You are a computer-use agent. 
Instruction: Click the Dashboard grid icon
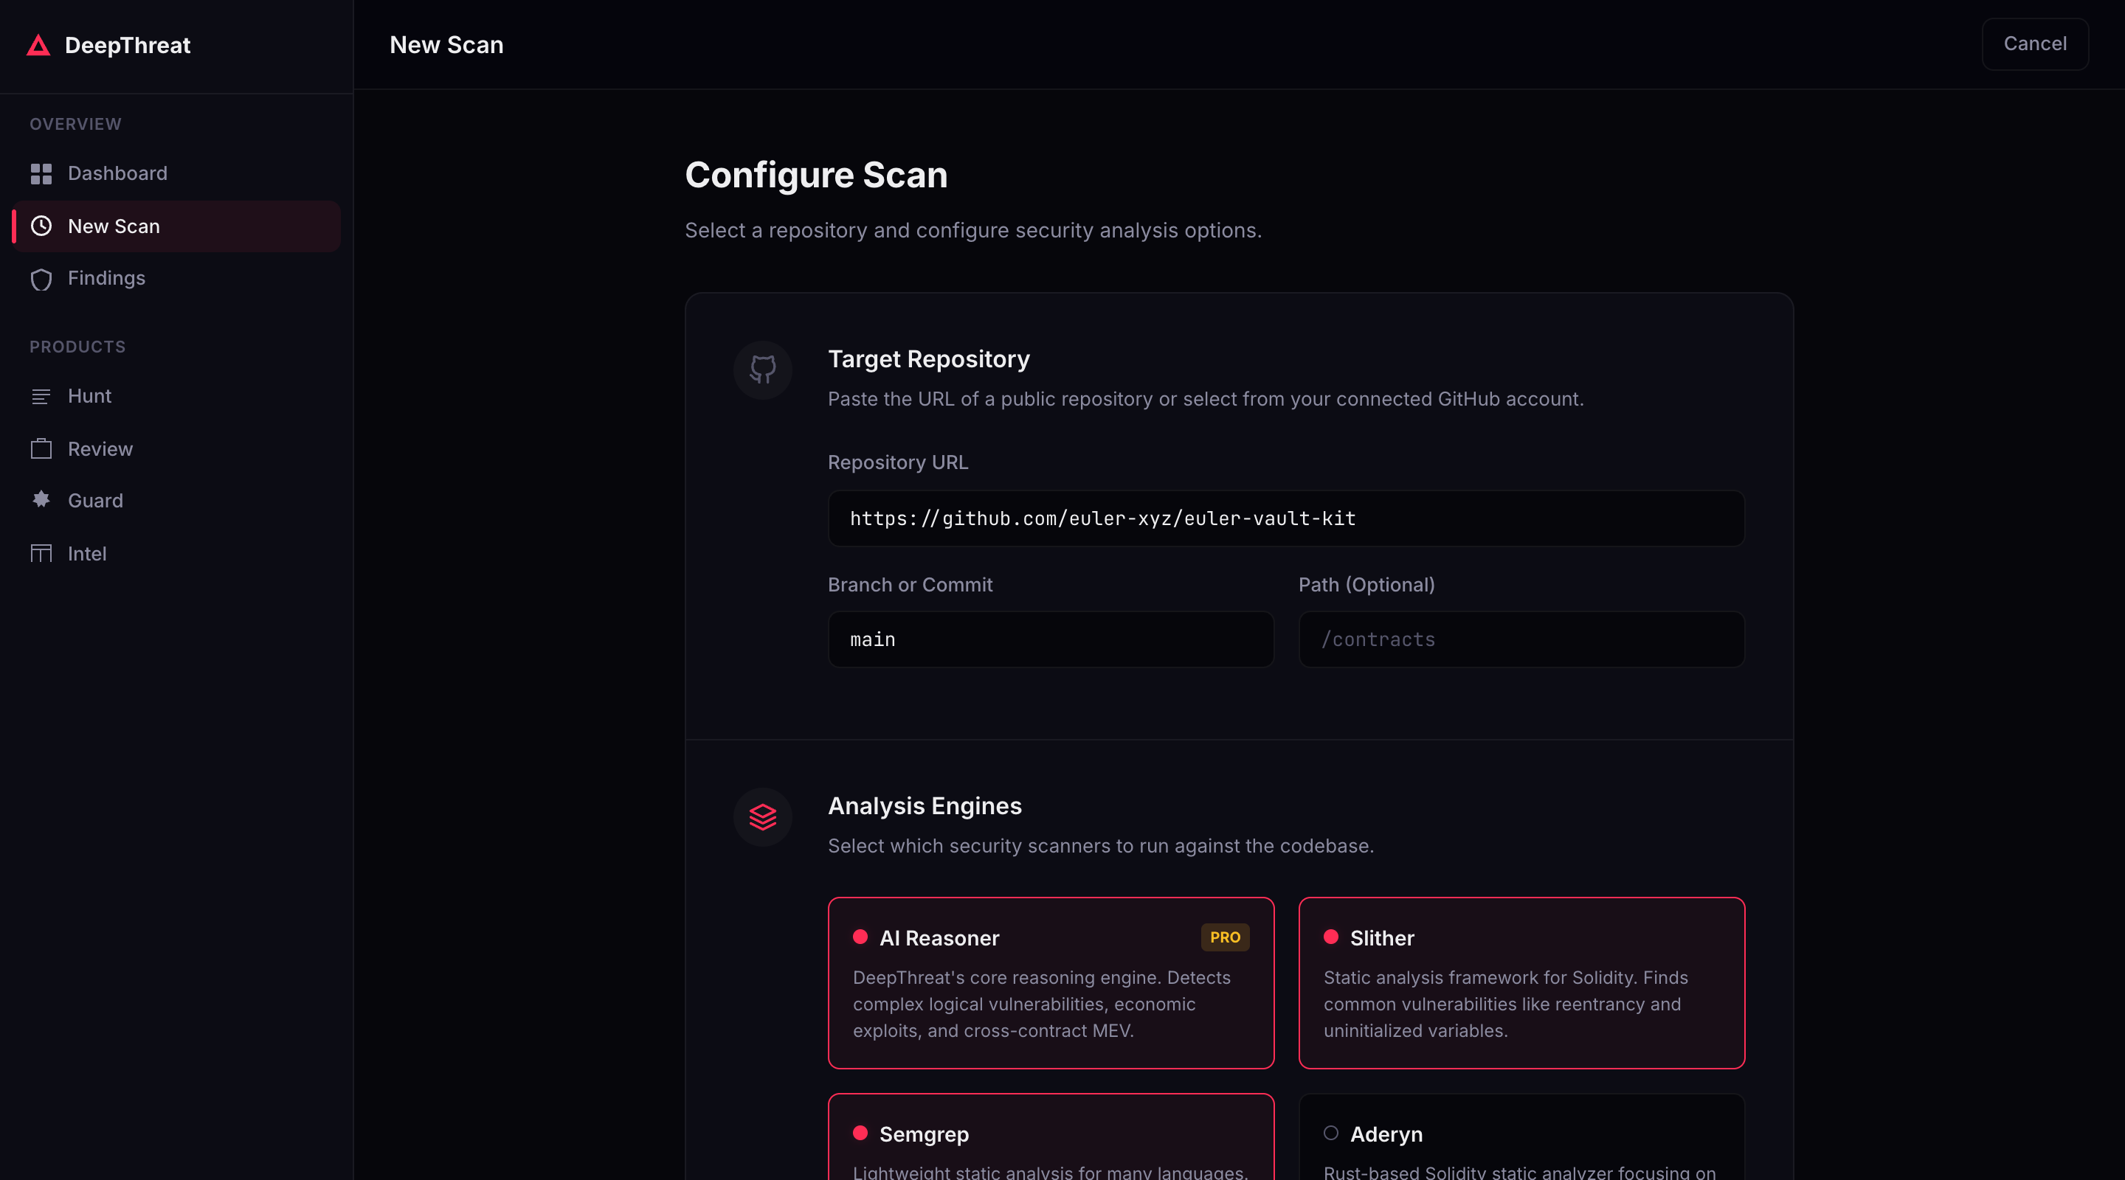(41, 174)
